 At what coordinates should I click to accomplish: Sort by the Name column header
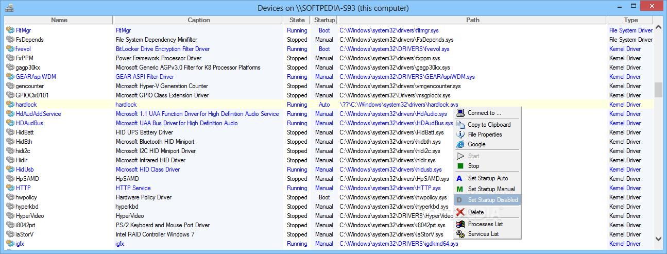59,20
